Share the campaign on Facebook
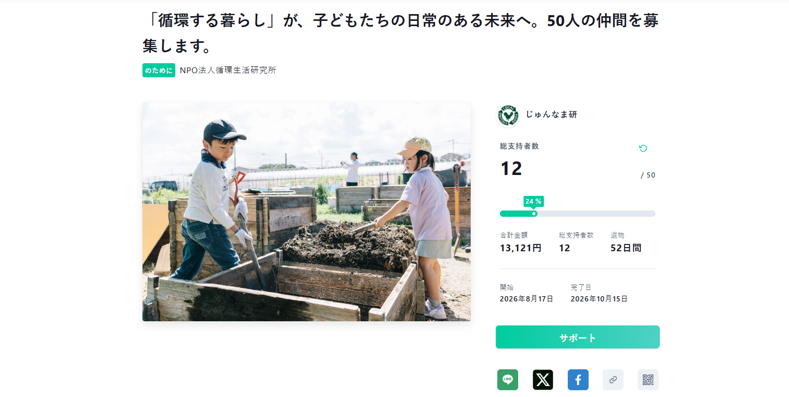Viewport: 789px width, 397px height. tap(578, 380)
